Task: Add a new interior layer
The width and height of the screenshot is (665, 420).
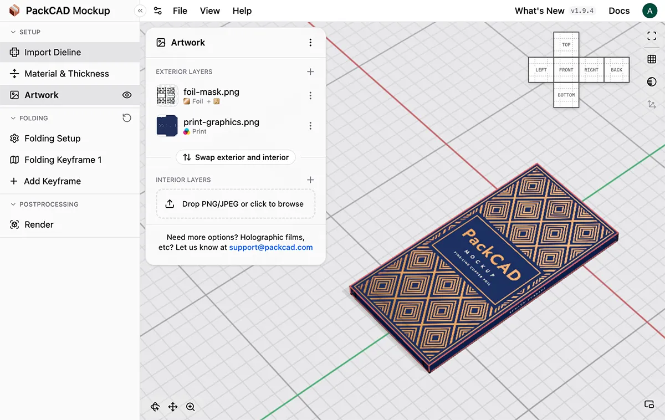Action: tap(310, 180)
